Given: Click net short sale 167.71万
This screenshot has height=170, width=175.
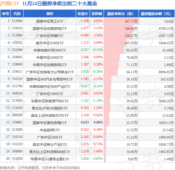Looking at the screenshot, I should 131,21.
